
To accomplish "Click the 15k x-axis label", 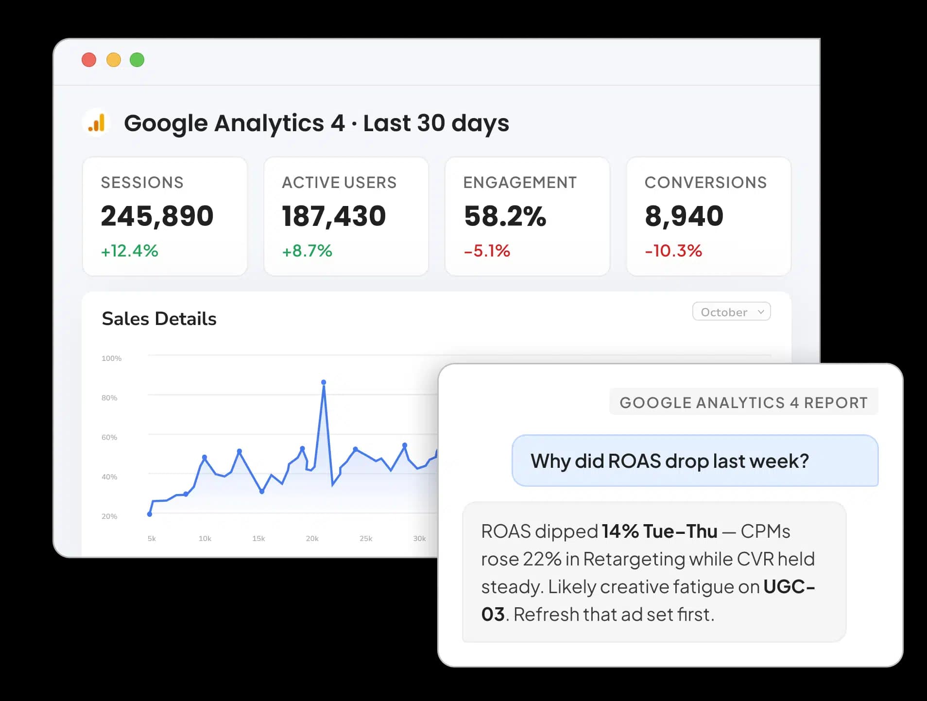I will tap(258, 538).
